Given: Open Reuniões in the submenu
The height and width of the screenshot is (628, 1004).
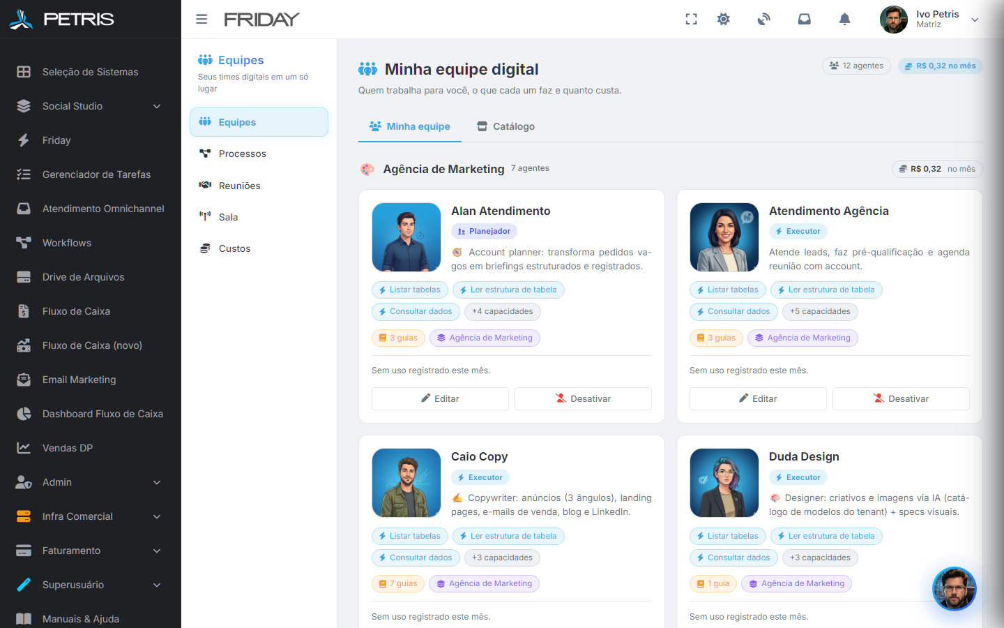Looking at the screenshot, I should coord(259,186).
